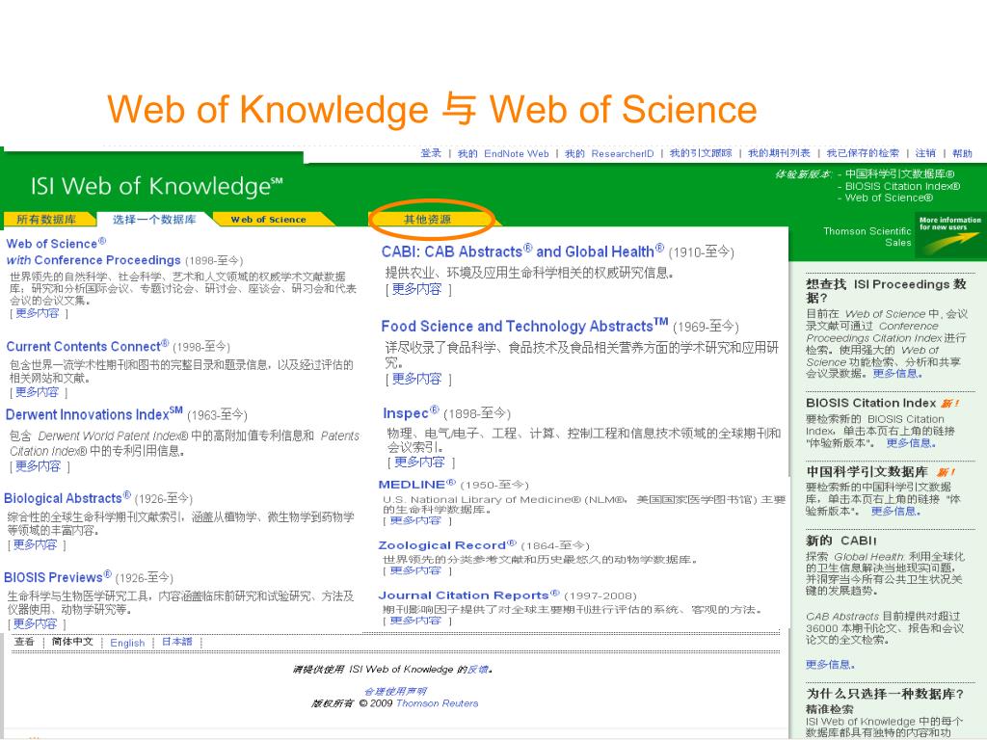Click 更多内容 under MEDLINE description
Screen dimensions: 987x740
pyautogui.click(x=415, y=520)
